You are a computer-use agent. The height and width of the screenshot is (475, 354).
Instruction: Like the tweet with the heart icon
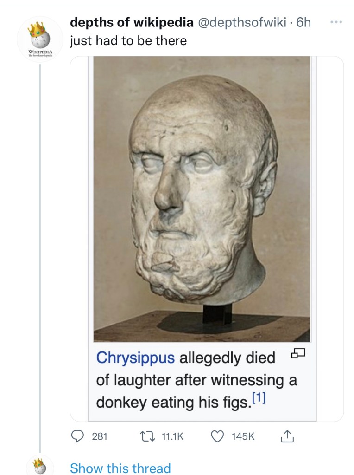point(217,436)
